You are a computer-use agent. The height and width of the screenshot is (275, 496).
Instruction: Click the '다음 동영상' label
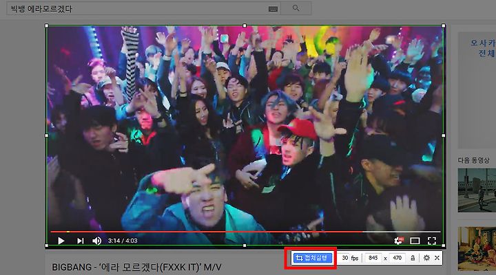click(x=473, y=160)
